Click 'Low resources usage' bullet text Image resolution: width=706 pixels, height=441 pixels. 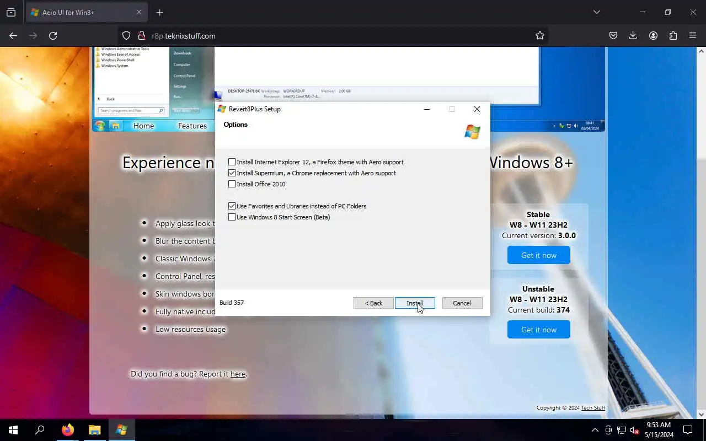pos(190,329)
